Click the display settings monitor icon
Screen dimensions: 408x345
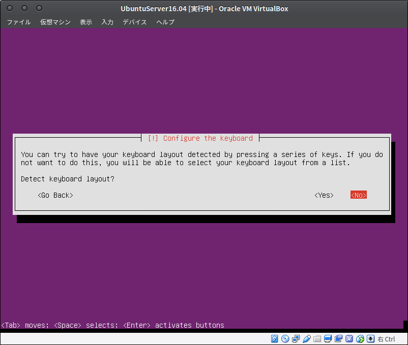[x=328, y=339]
